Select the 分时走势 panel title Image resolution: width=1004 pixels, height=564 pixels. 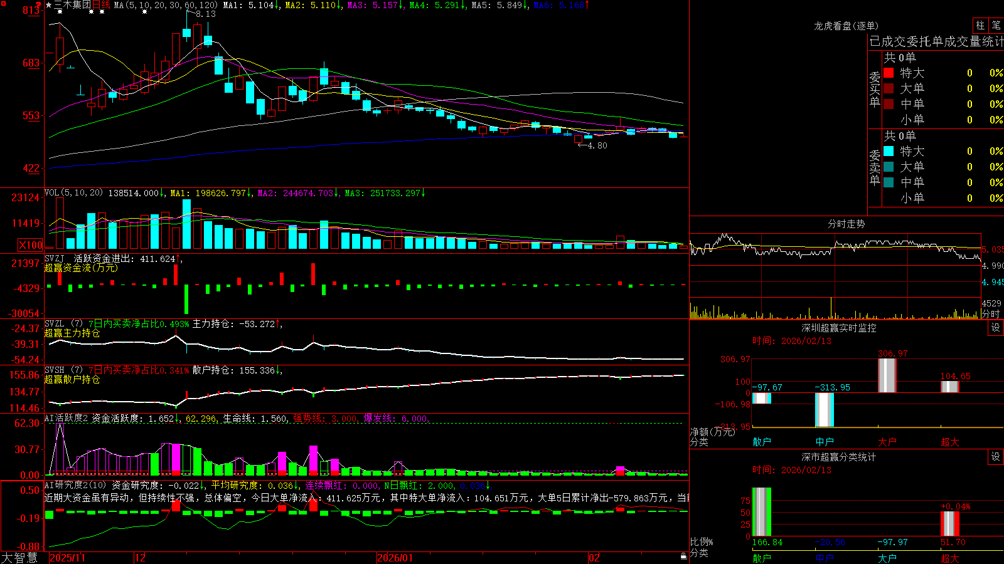846,224
